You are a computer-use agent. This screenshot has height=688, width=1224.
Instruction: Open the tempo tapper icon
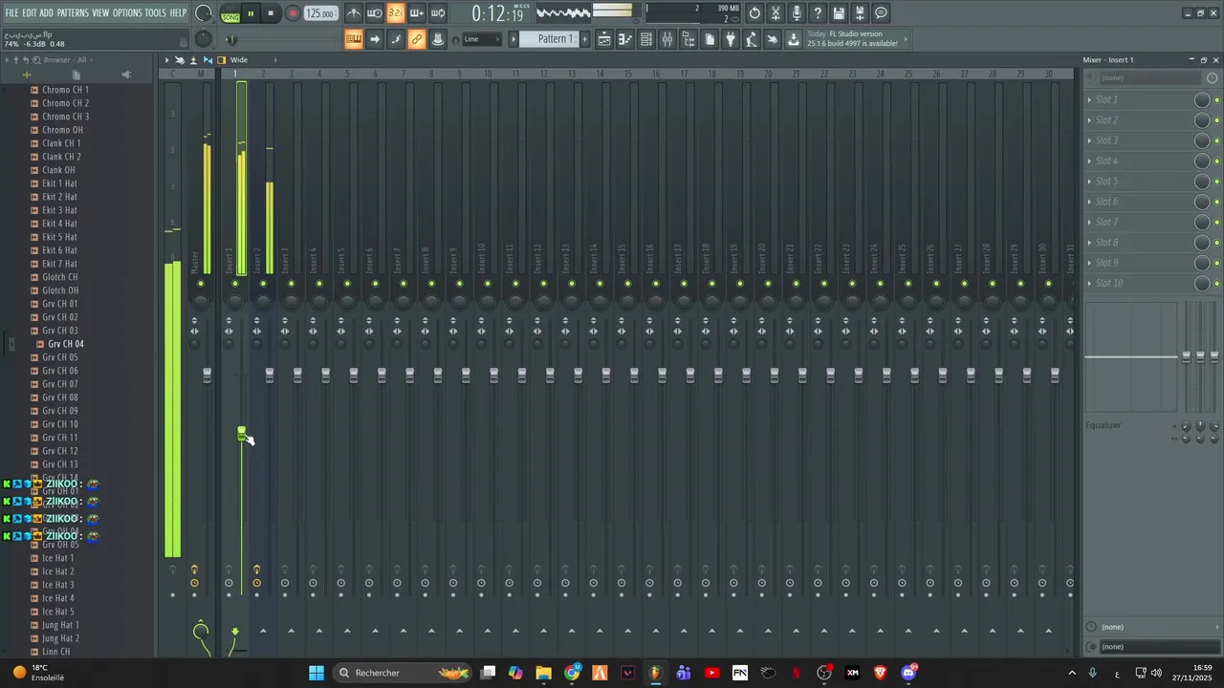tap(751, 39)
